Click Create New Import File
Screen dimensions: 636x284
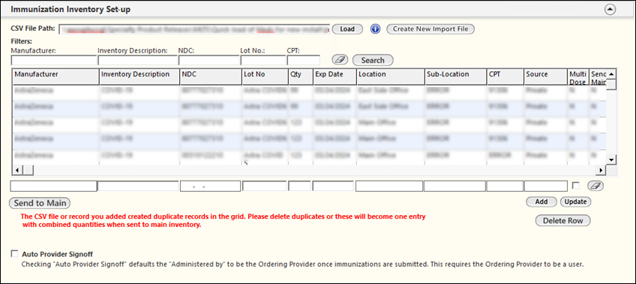430,29
